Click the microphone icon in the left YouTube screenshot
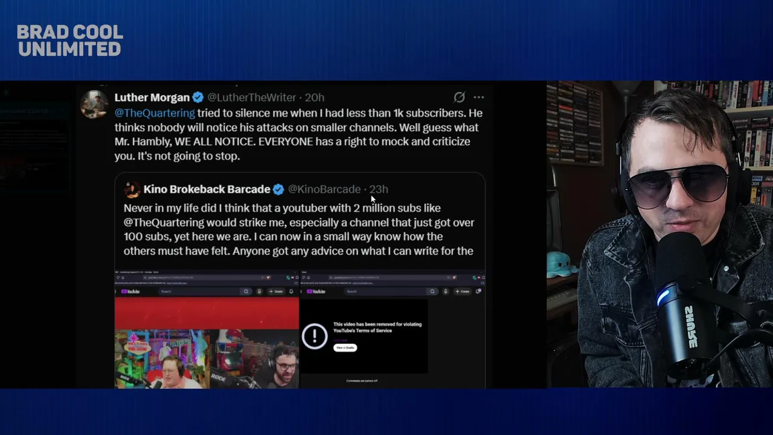The width and height of the screenshot is (773, 435). coord(260,291)
